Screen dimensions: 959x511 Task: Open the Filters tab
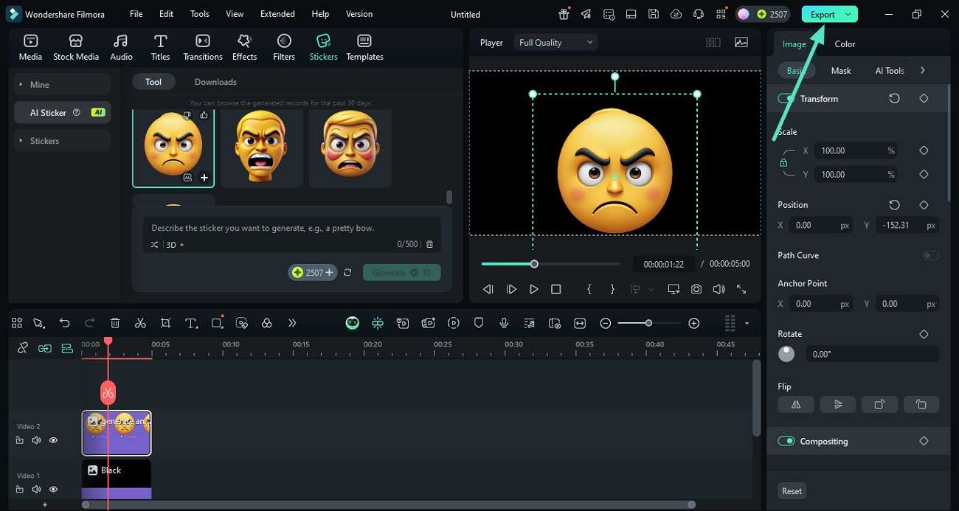(x=284, y=47)
